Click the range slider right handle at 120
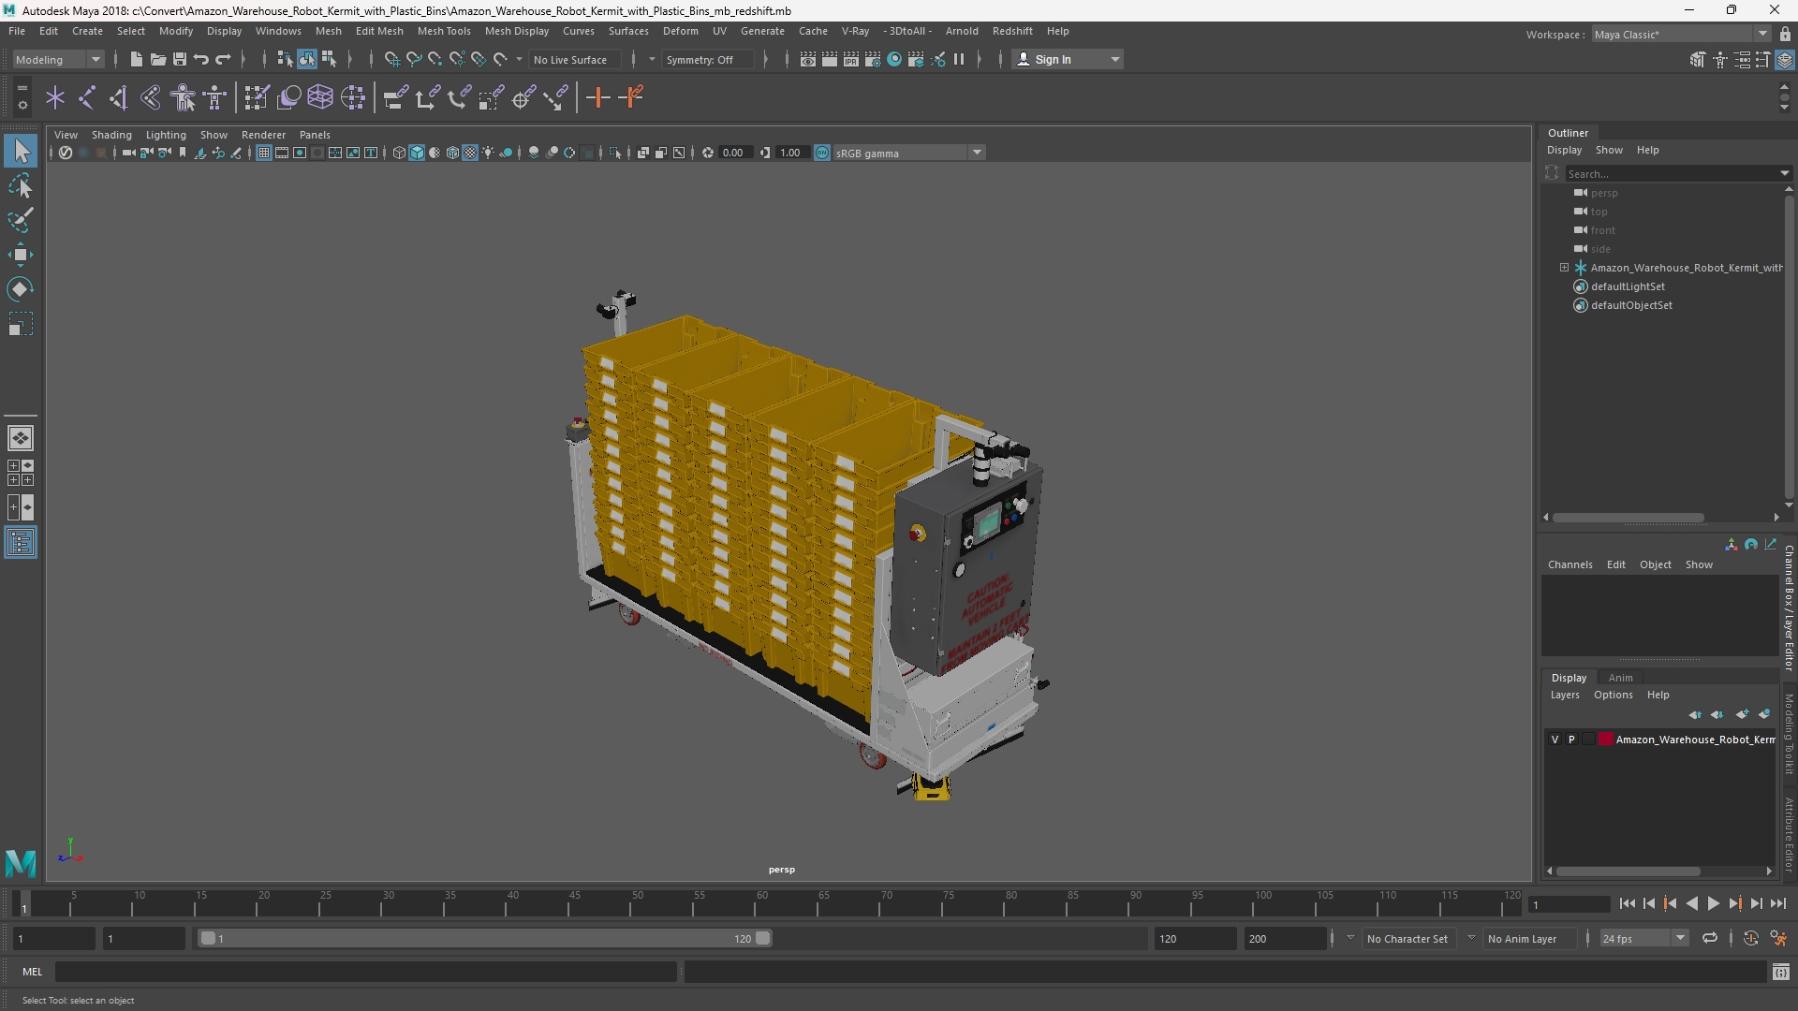Viewport: 1798px width, 1011px height. [x=763, y=938]
